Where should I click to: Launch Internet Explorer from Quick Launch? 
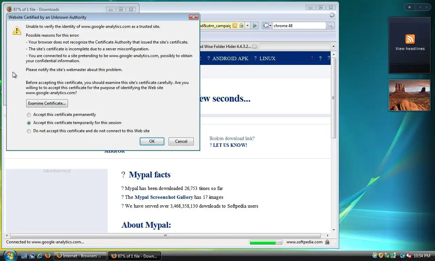pyautogui.click(x=40, y=256)
